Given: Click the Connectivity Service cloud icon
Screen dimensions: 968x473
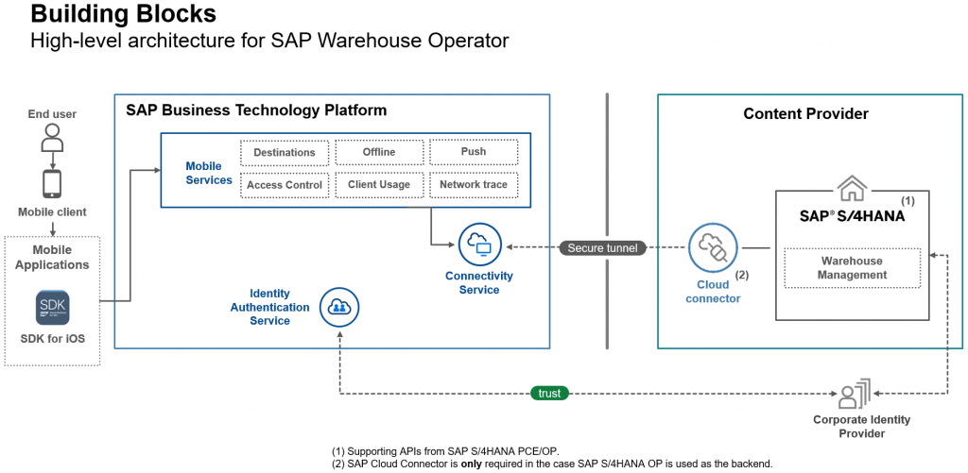Looking at the screenshot, I should pyautogui.click(x=480, y=245).
